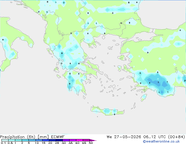This screenshot has height=144, width=186.
Task: Select the 40–45 mm magenta legend swatch
Action: tap(80, 140)
